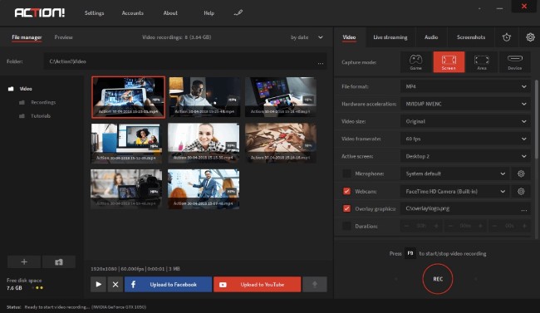540x313 pixels.
Task: Switch to the Video tab
Action: (x=349, y=37)
